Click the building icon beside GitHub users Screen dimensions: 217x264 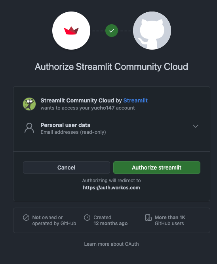(148, 218)
